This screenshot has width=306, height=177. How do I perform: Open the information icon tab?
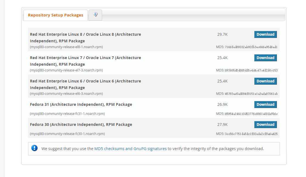(95, 15)
